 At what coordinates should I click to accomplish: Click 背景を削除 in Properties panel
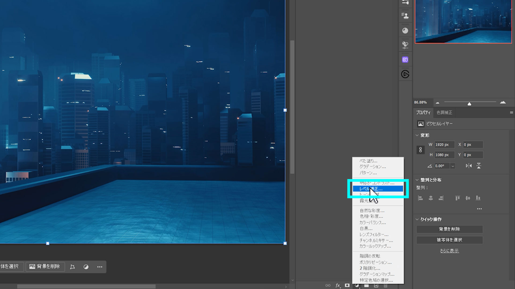click(449, 229)
